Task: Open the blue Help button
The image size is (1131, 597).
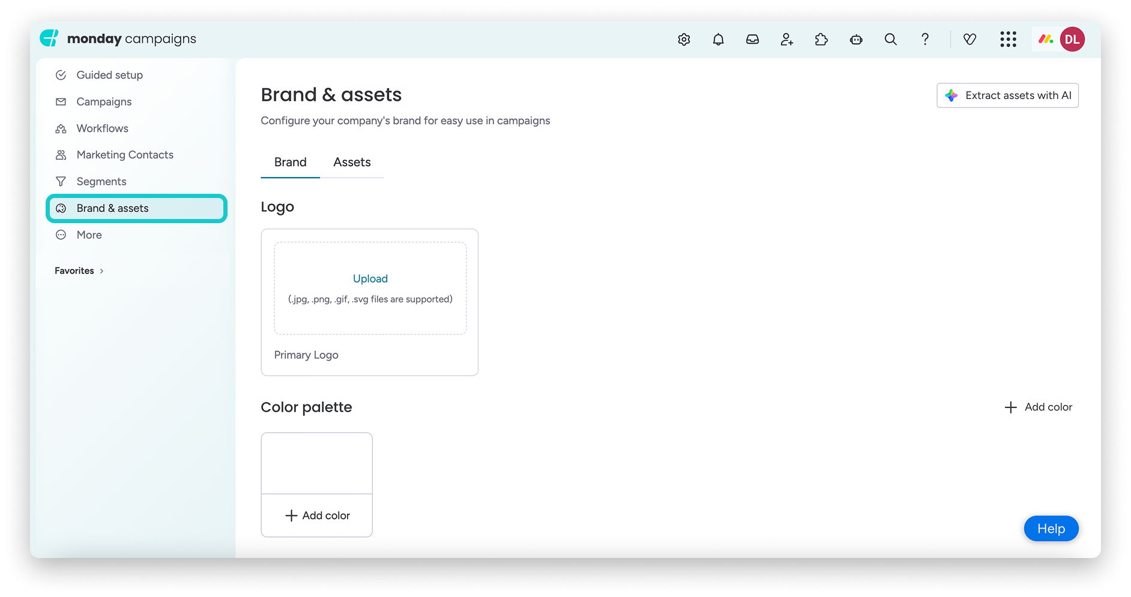Action: coord(1051,529)
